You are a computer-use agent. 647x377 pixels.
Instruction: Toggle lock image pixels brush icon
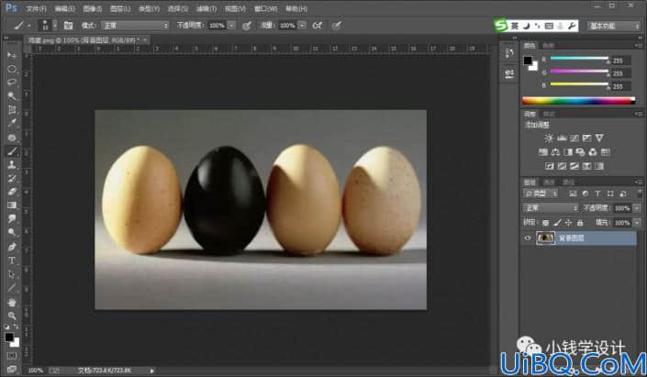tap(557, 223)
